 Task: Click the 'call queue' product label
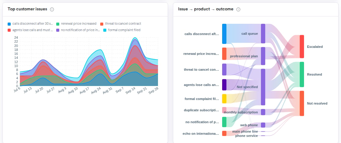pyautogui.click(x=249, y=34)
